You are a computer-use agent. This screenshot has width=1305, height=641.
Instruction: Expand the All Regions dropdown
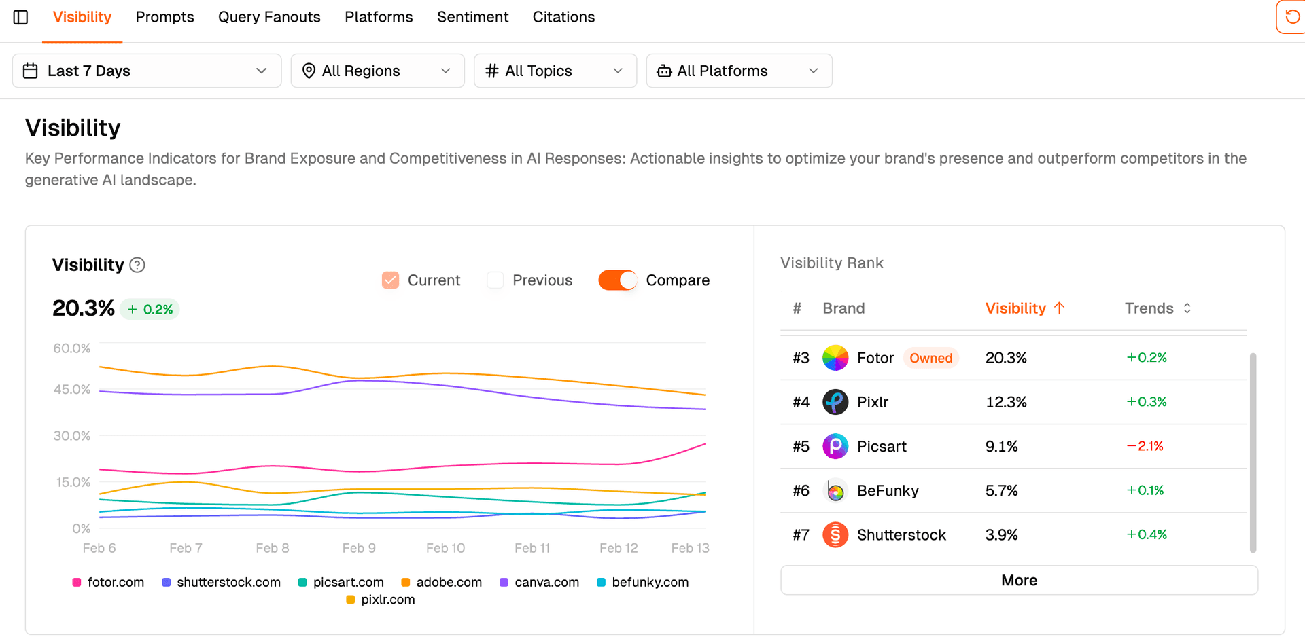point(377,71)
